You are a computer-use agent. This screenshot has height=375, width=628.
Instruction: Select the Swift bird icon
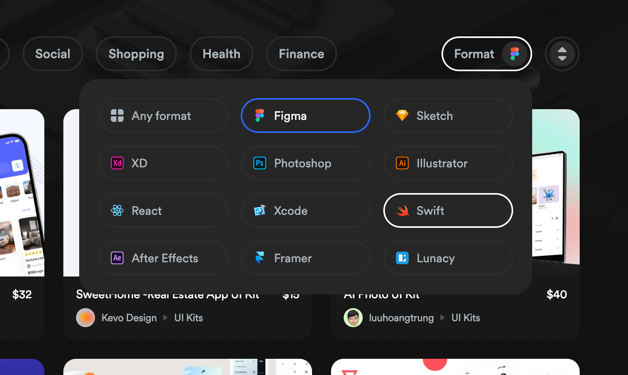point(402,210)
